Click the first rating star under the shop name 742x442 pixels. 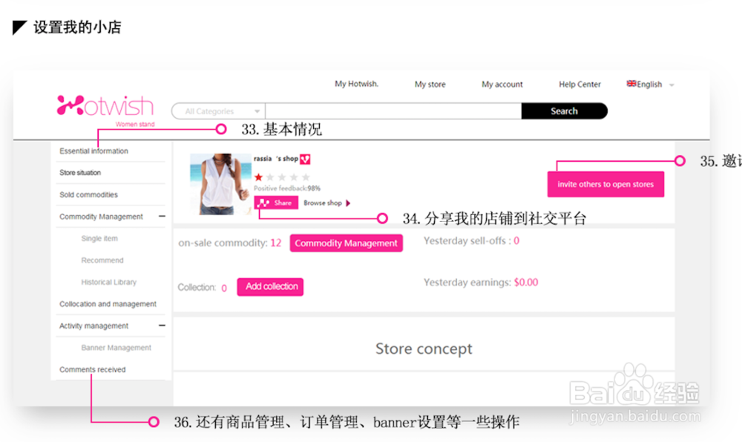point(259,177)
